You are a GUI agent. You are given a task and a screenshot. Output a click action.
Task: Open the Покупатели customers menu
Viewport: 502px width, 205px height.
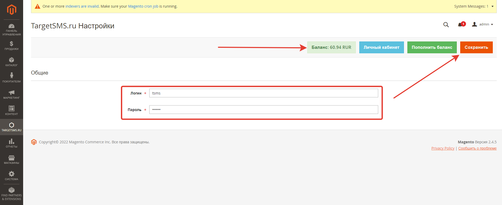pos(12,78)
